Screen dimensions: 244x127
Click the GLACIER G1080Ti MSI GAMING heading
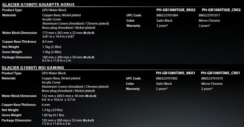click(33, 68)
